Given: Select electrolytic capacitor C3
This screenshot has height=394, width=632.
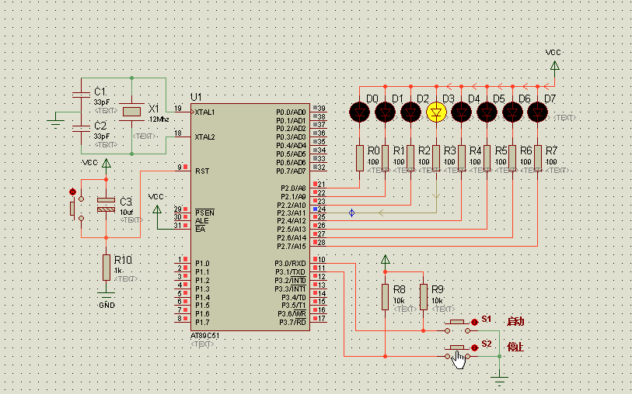Looking at the screenshot, I should point(106,205).
